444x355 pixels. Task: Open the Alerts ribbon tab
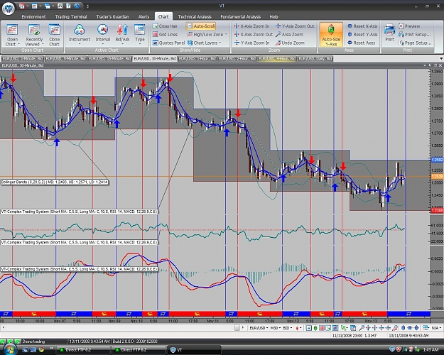point(144,17)
